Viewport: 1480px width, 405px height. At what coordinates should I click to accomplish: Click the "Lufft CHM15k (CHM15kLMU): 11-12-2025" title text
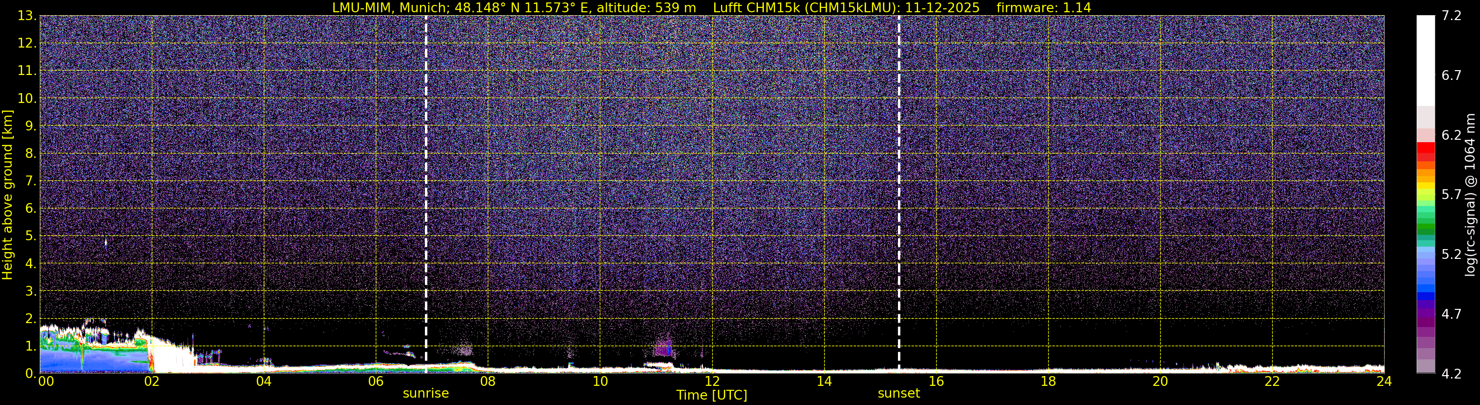click(846, 7)
